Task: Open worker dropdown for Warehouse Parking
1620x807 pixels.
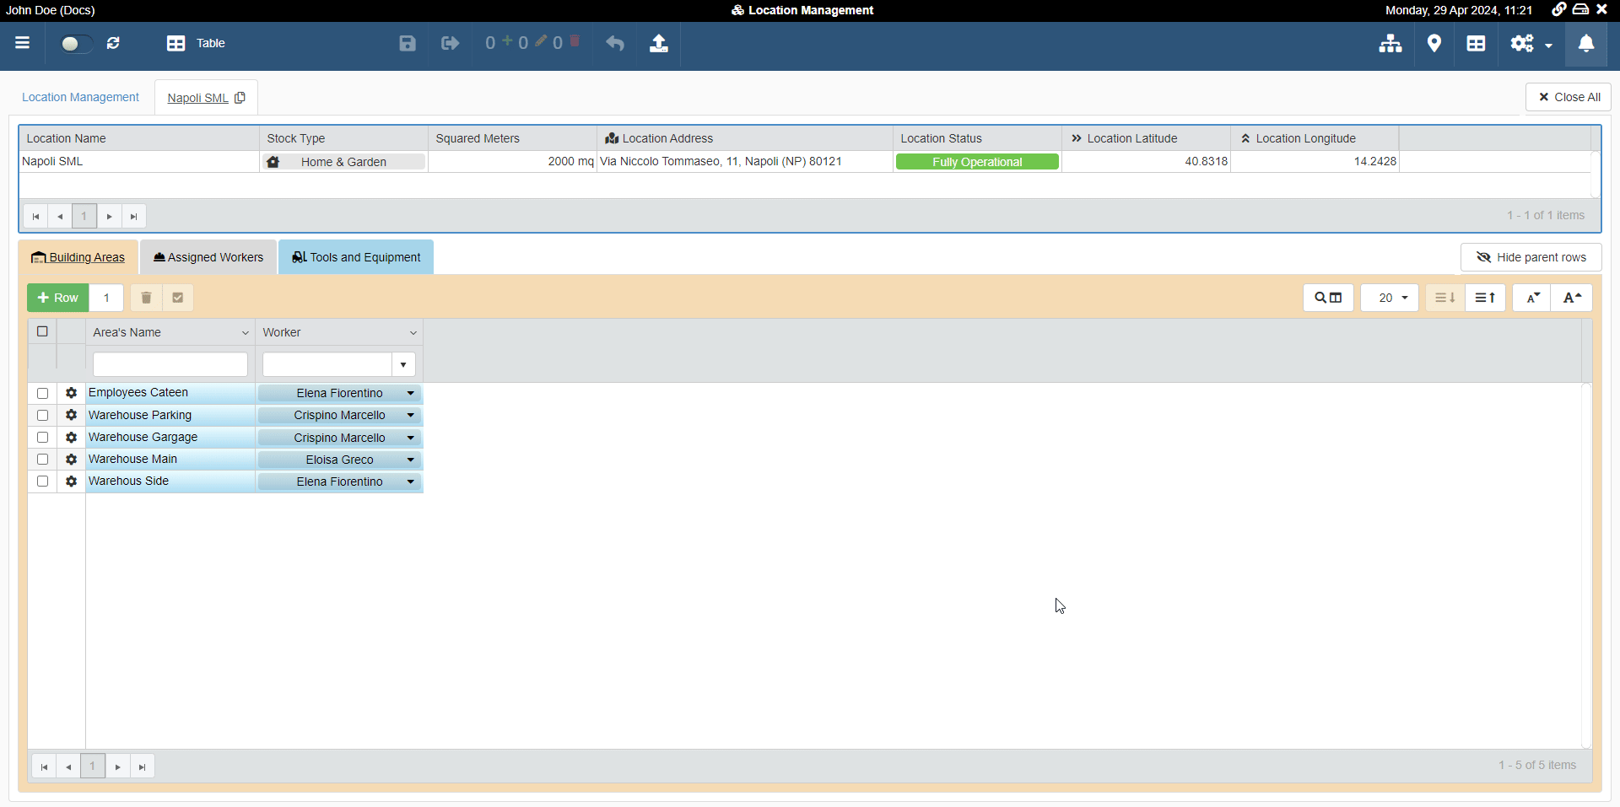Action: tap(411, 416)
